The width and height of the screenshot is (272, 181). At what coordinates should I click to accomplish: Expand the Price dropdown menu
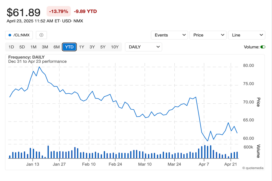pyautogui.click(x=208, y=35)
